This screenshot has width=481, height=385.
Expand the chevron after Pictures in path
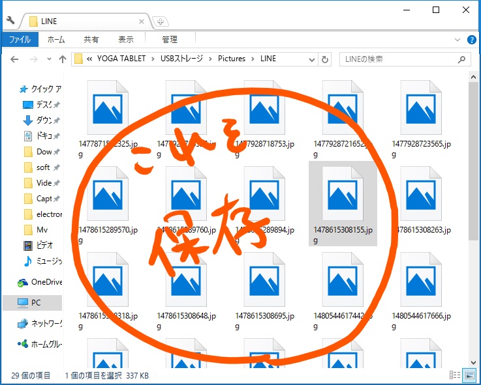(253, 59)
